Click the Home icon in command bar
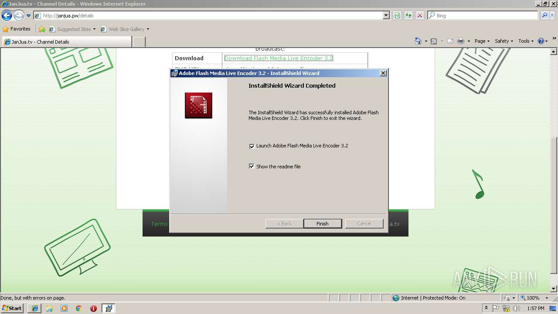 pyautogui.click(x=418, y=41)
